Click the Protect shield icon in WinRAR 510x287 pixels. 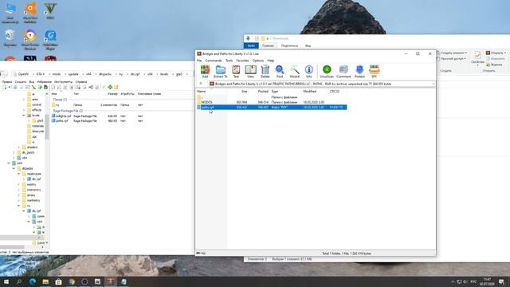point(359,71)
